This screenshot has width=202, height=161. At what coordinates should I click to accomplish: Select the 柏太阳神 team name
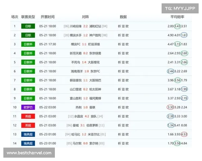coord(95,89)
